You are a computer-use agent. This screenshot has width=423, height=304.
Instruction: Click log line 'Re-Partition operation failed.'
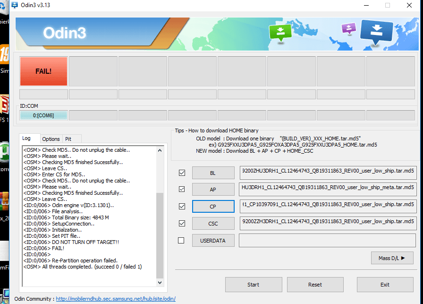tap(70, 261)
